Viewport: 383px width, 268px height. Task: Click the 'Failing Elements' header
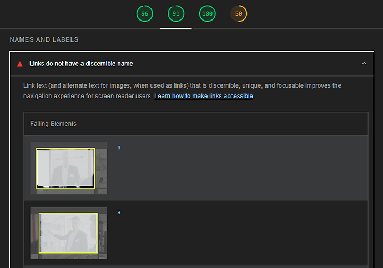pyautogui.click(x=53, y=124)
